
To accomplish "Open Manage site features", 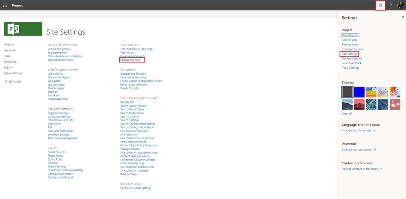I will 133,74.
